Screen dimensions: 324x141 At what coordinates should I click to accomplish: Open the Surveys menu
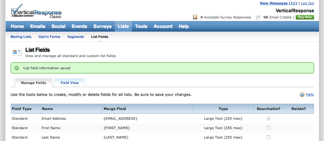tap(102, 26)
